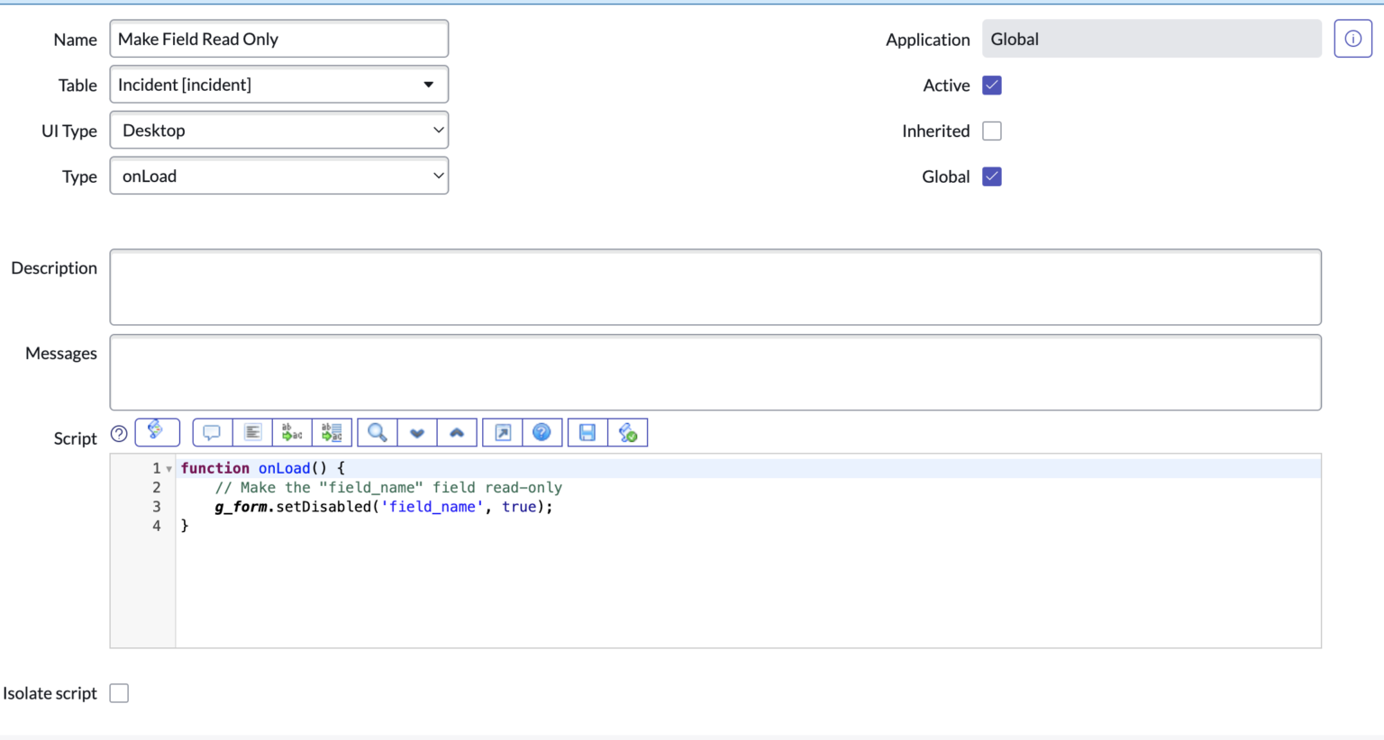The height and width of the screenshot is (740, 1384).
Task: Open search in the script editor
Action: pyautogui.click(x=377, y=432)
